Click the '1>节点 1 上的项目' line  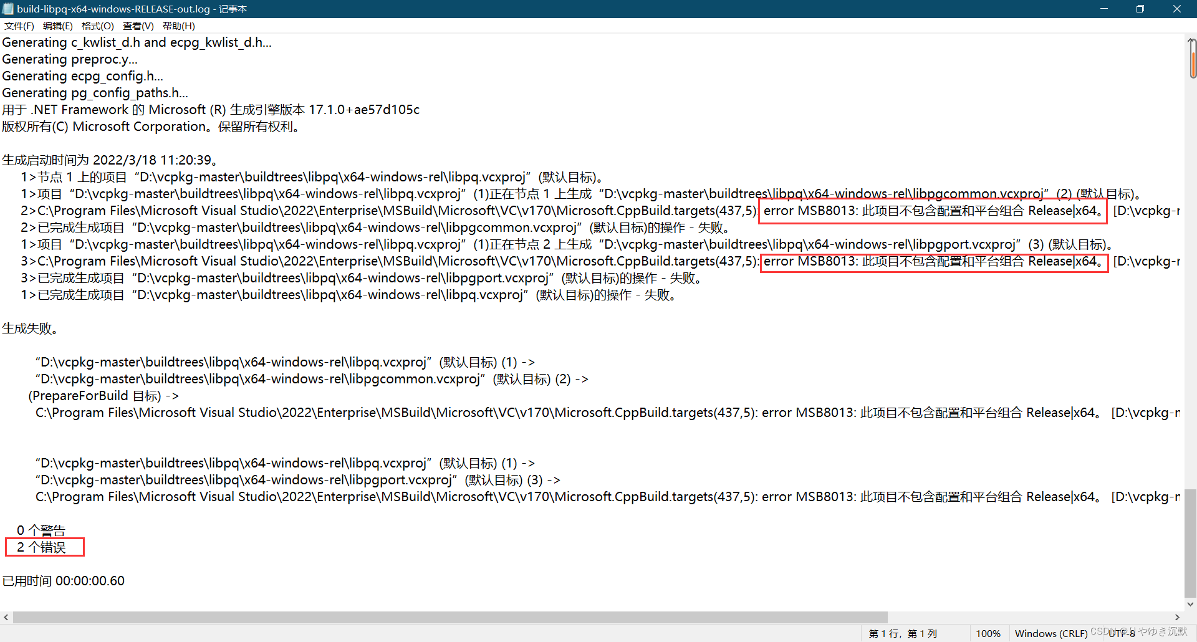coord(313,177)
